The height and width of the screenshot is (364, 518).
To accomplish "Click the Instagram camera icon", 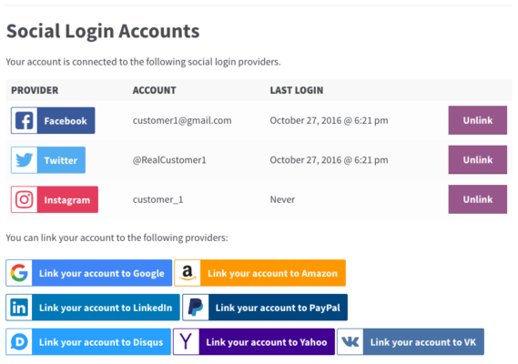I will [x=24, y=199].
